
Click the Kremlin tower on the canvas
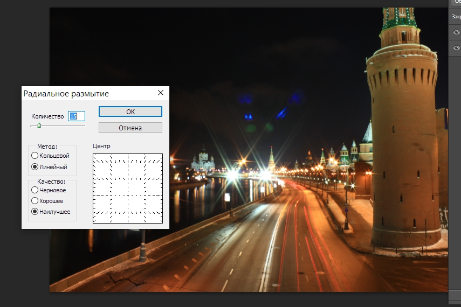(402, 135)
